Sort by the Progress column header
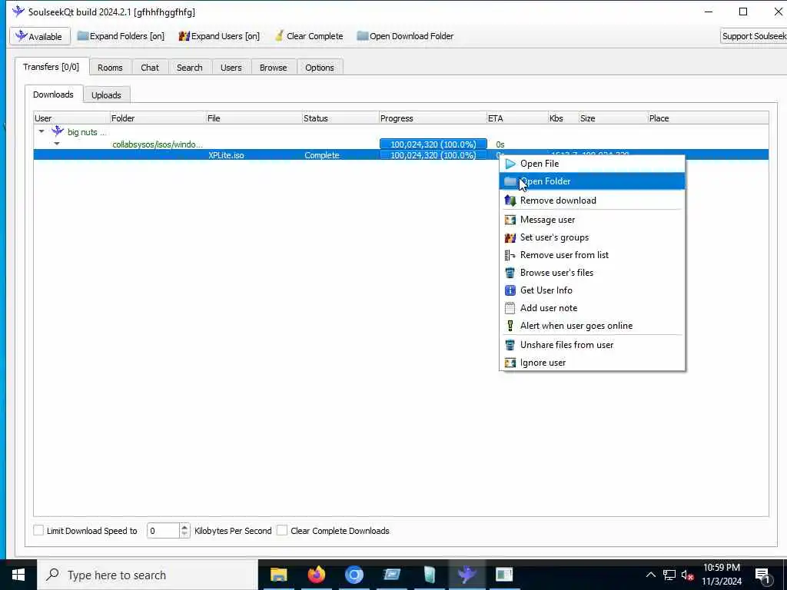This screenshot has height=590, width=787. [433, 118]
